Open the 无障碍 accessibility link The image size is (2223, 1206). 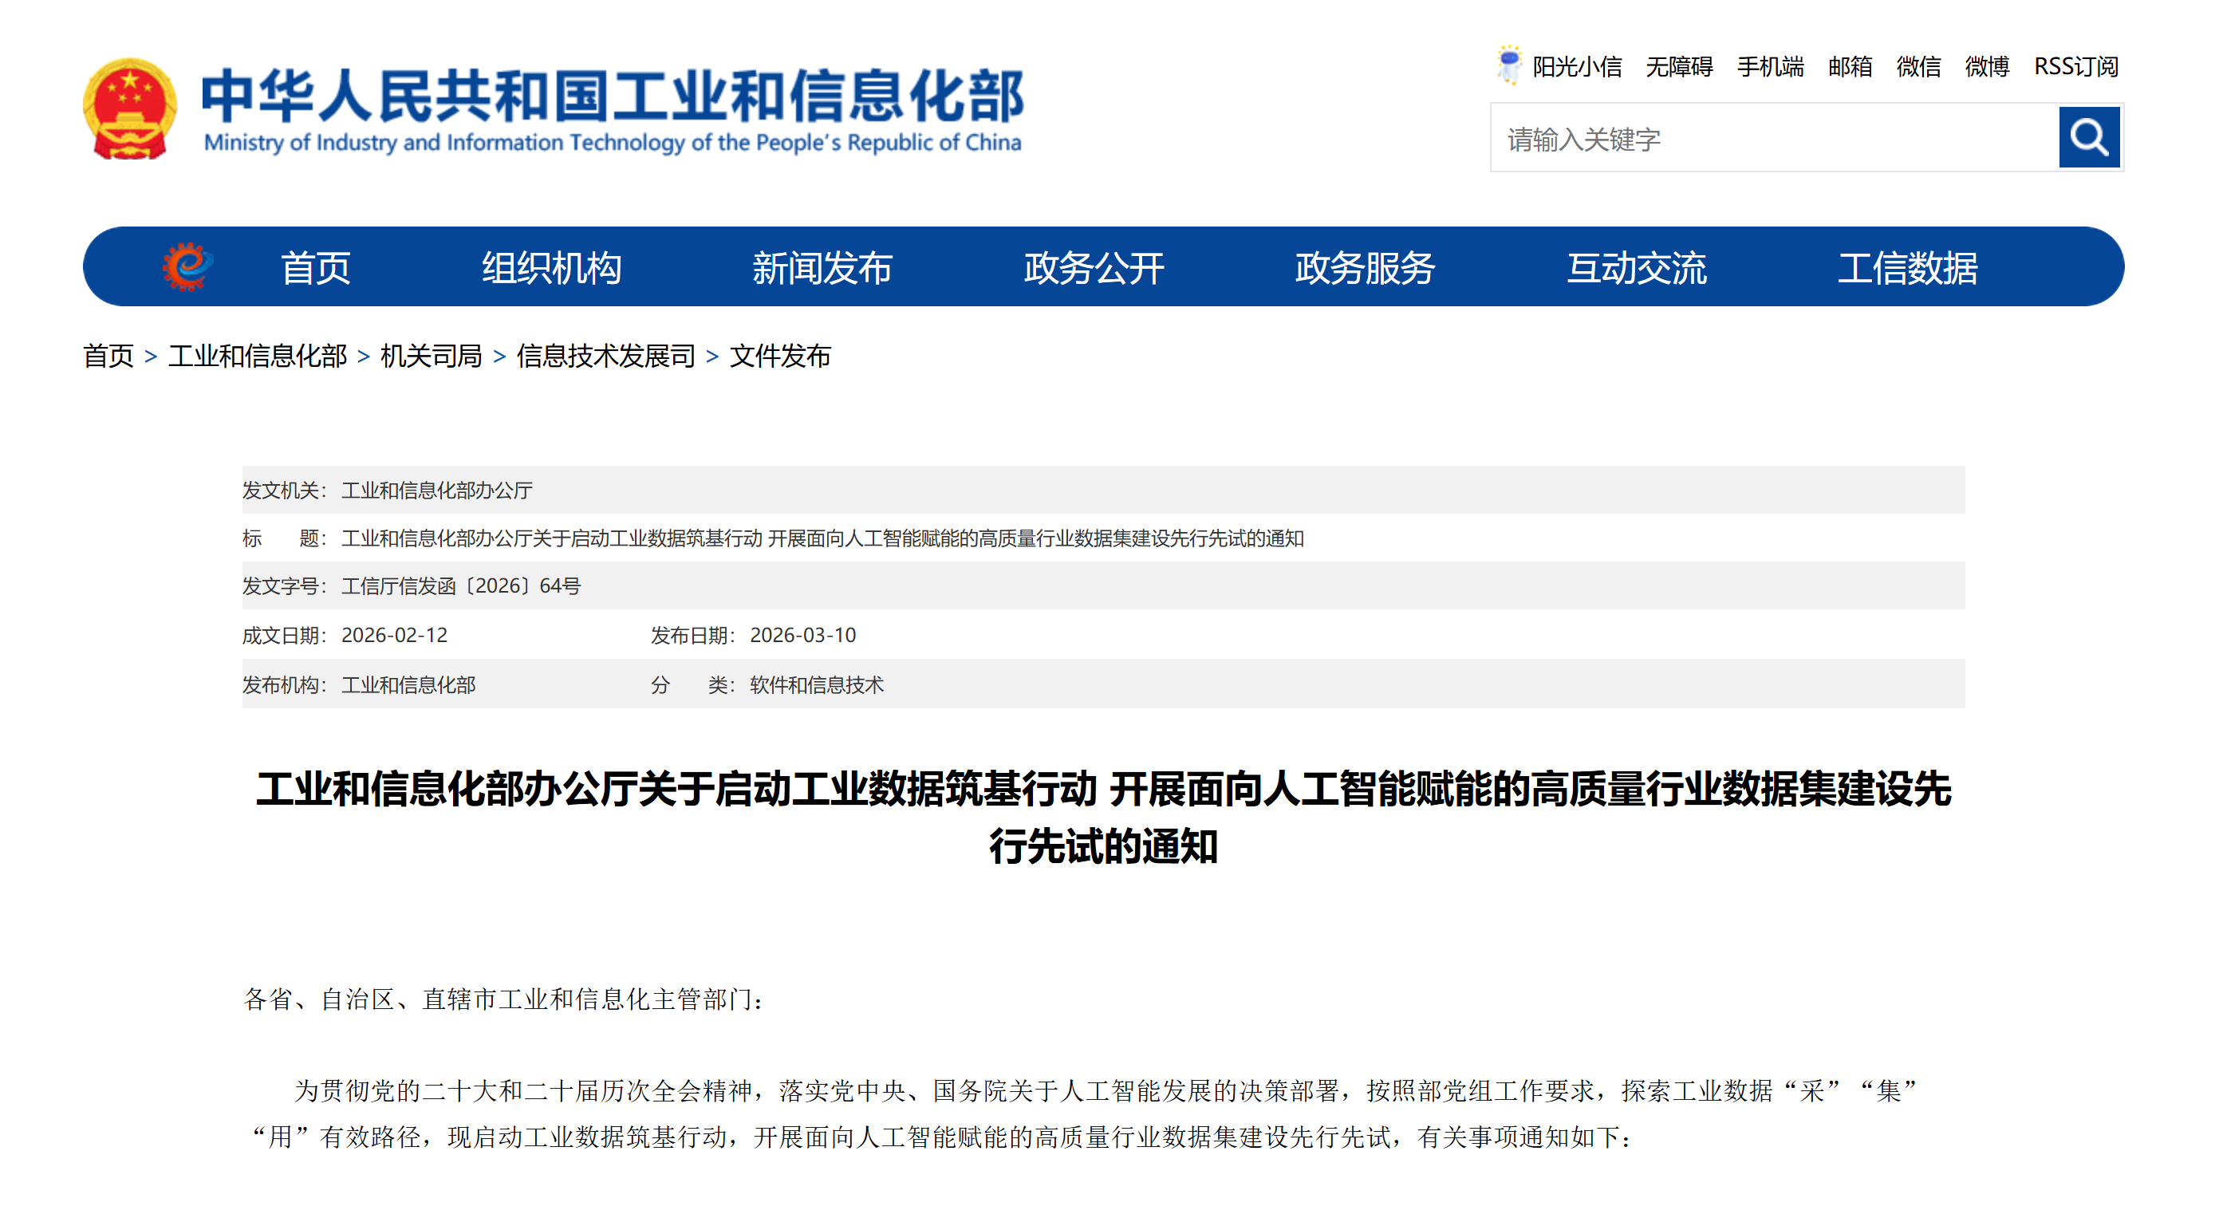[x=1678, y=66]
